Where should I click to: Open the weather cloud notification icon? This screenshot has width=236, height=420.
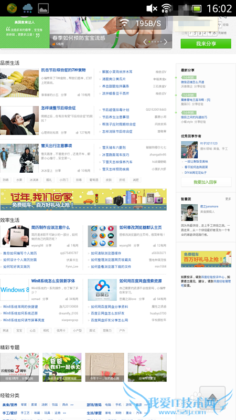pos(28,8)
